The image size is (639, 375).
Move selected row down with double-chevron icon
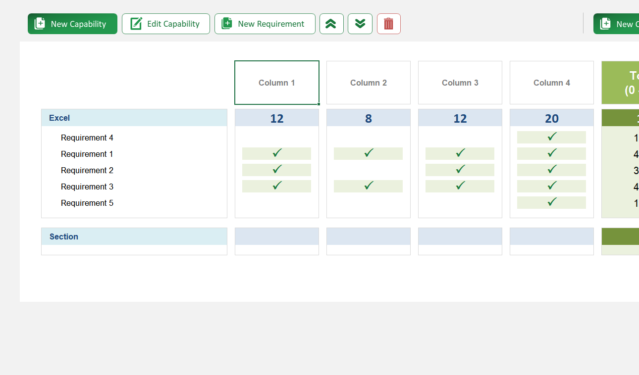pyautogui.click(x=360, y=23)
